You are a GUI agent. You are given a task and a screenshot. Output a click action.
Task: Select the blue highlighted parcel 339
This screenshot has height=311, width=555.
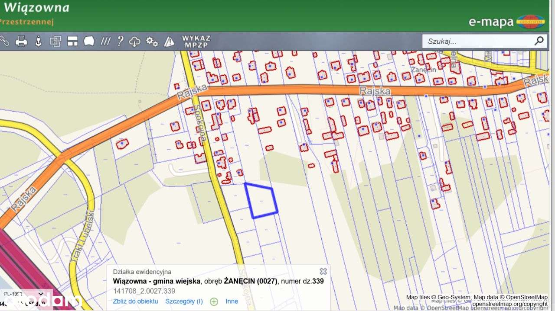[x=261, y=201]
